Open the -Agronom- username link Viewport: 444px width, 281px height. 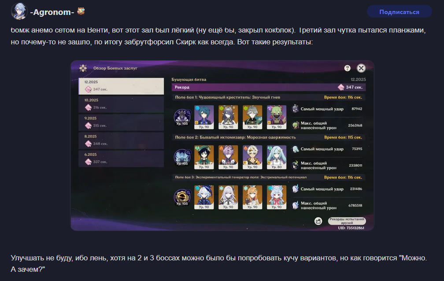(x=52, y=12)
